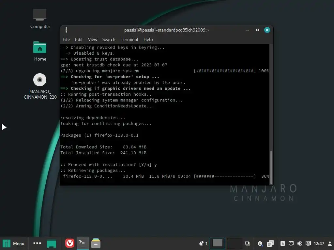This screenshot has width=334, height=250.
Task: Open the View menu in terminal
Action: click(93, 39)
